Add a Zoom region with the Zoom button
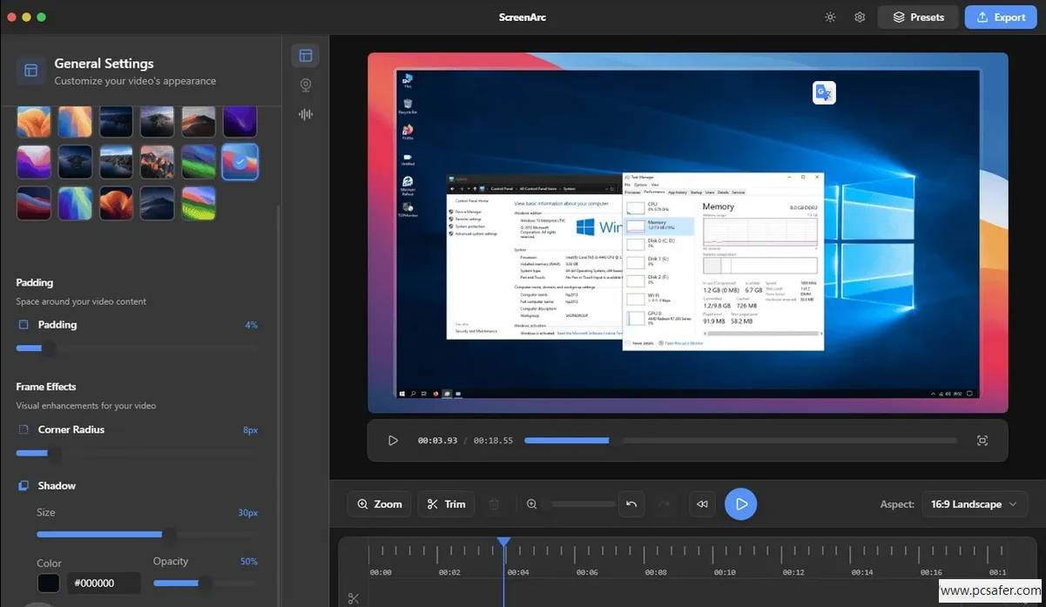This screenshot has height=607, width=1046. tap(379, 504)
